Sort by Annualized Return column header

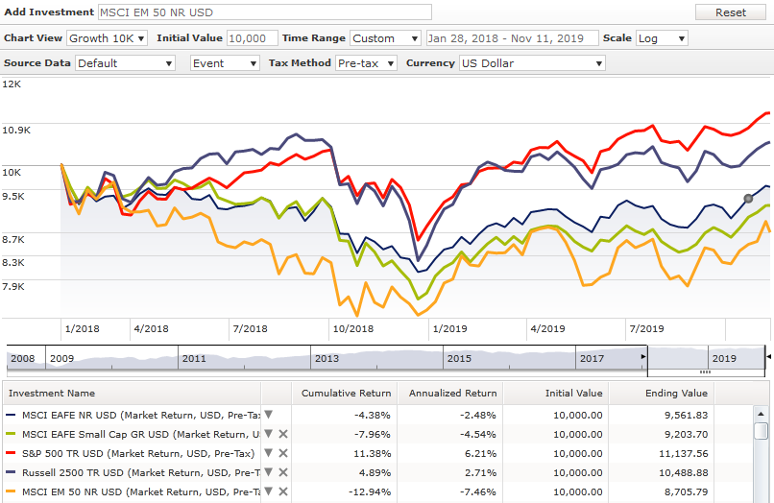[452, 393]
